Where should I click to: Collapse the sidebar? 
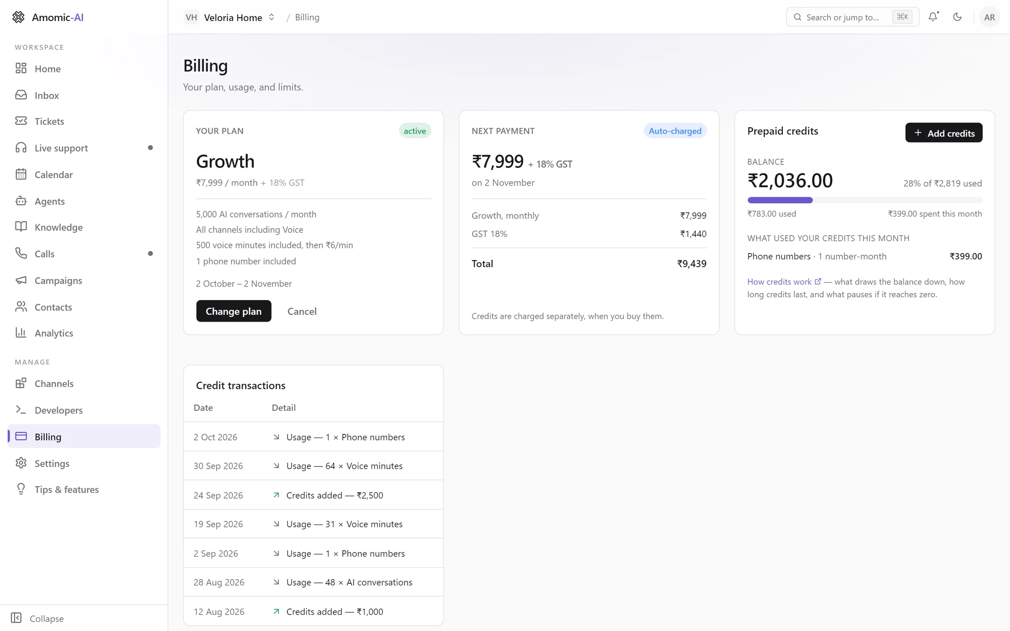[37, 618]
